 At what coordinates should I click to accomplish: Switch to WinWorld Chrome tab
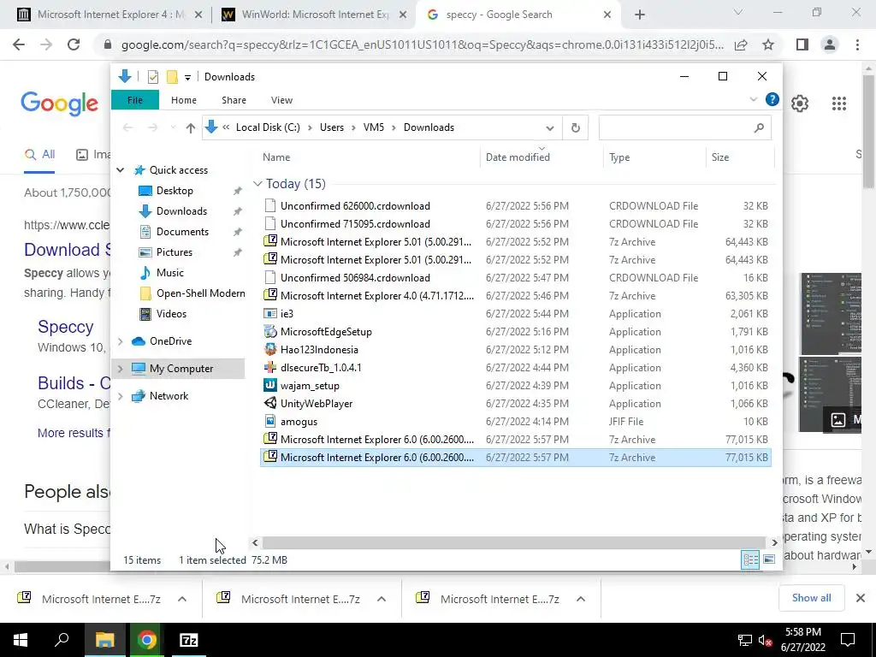313,15
